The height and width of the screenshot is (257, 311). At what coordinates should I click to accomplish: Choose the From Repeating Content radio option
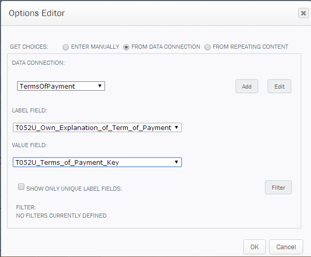(x=208, y=47)
